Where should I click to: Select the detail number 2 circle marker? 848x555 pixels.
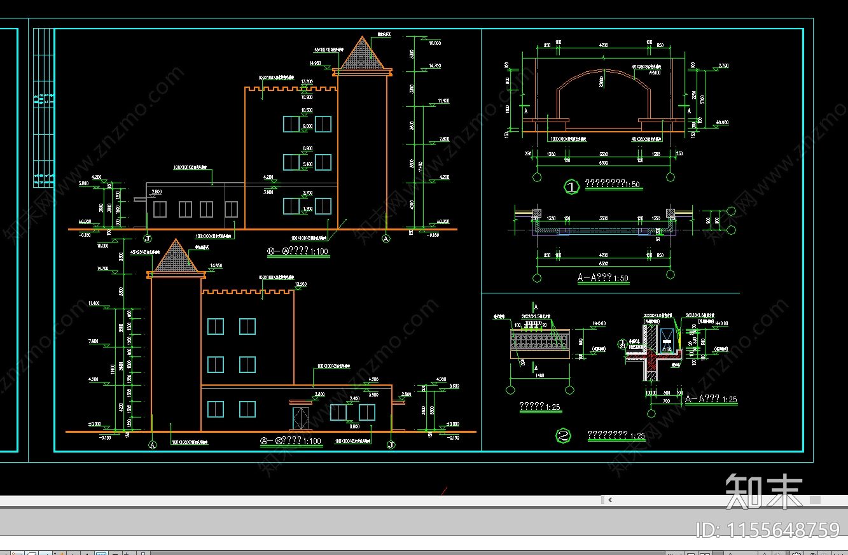pos(562,436)
